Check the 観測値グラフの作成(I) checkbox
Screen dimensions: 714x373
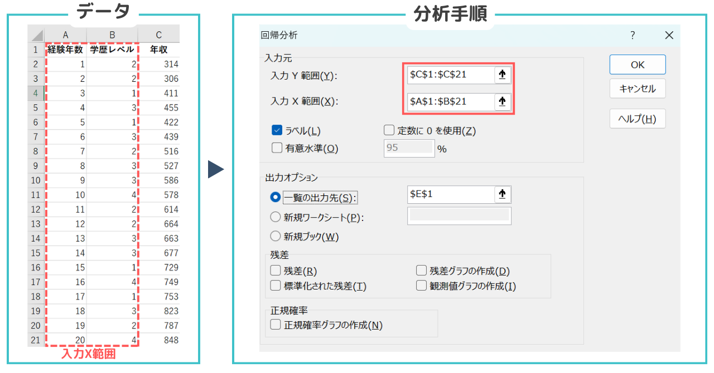point(421,286)
